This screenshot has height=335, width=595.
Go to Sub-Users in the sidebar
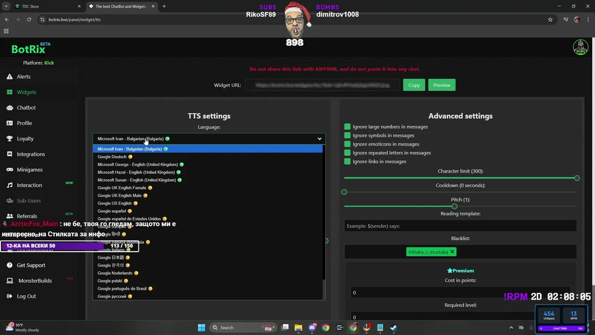pos(29,201)
